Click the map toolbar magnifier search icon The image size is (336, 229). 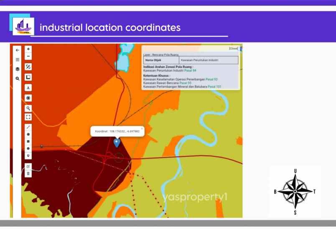pos(28,108)
